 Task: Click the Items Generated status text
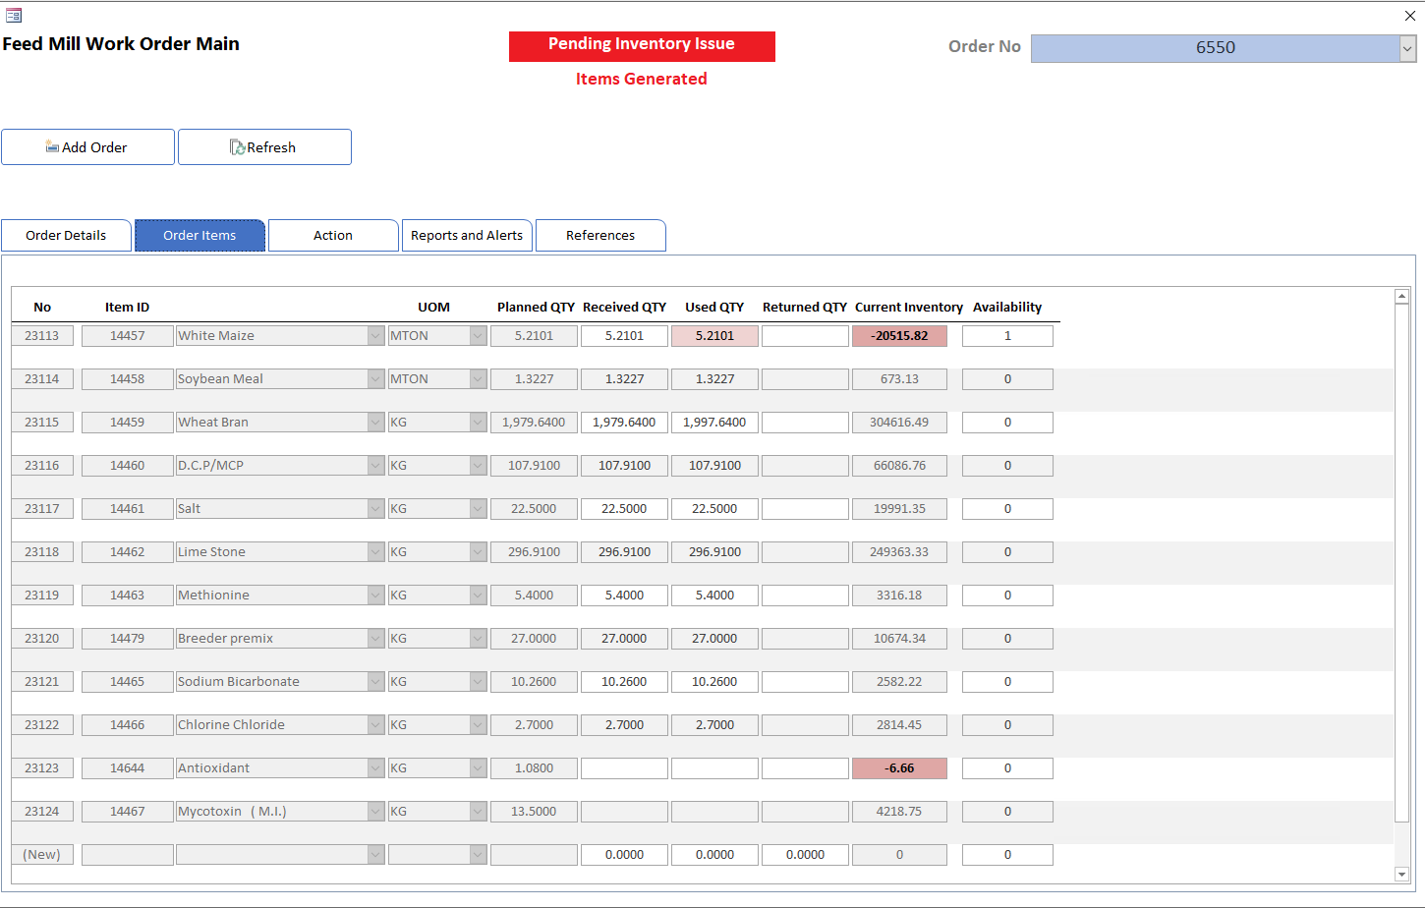641,80
